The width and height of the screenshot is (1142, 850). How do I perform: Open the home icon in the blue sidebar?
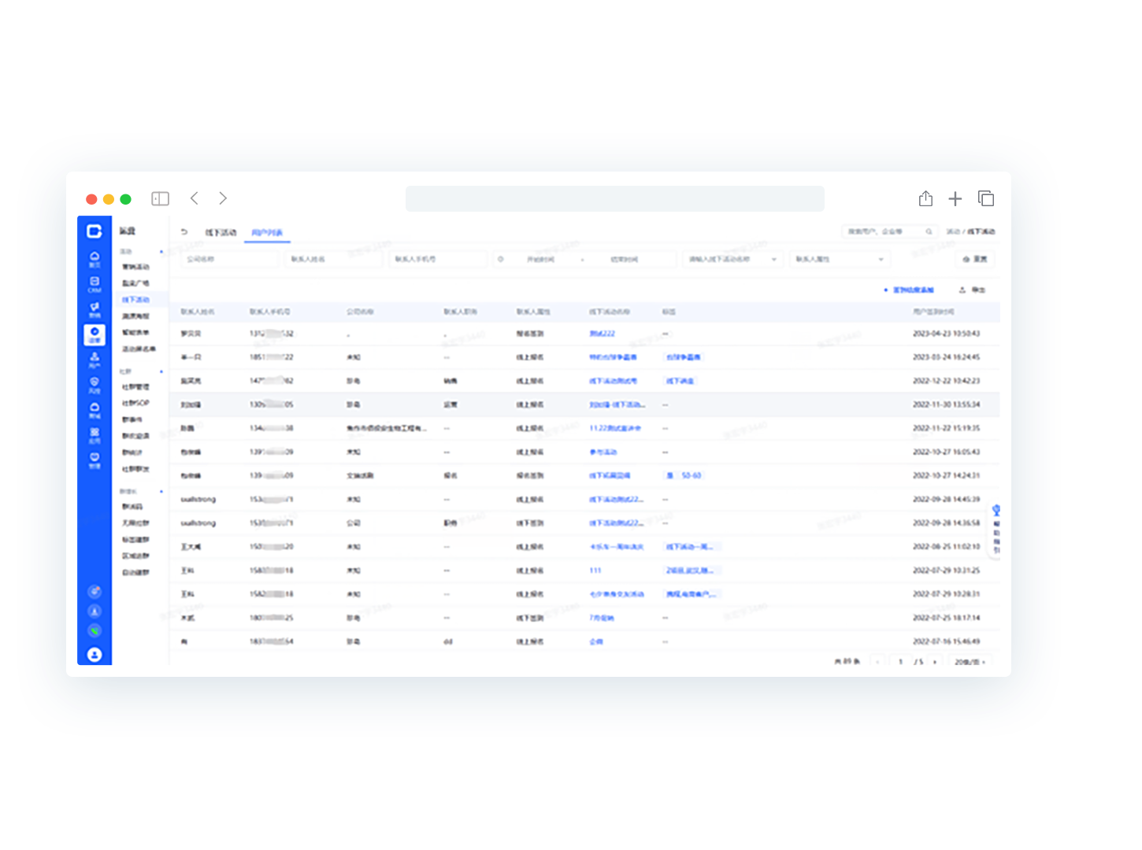coord(95,259)
